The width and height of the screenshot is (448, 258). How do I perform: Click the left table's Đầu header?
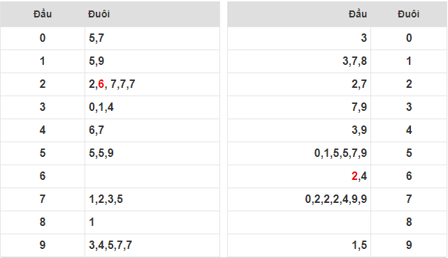coord(43,14)
